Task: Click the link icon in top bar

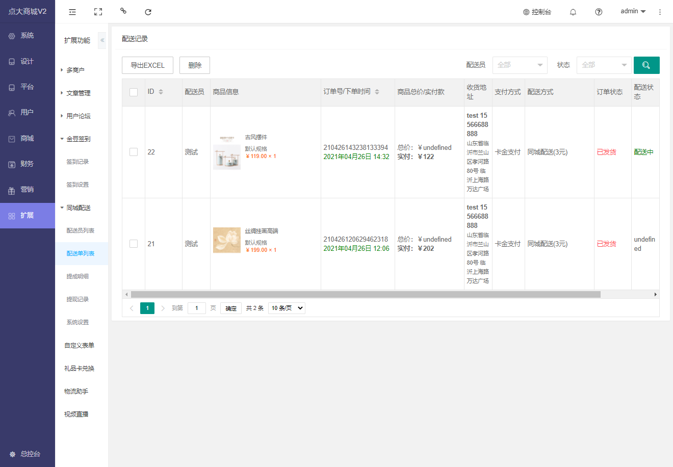Action: pos(123,11)
